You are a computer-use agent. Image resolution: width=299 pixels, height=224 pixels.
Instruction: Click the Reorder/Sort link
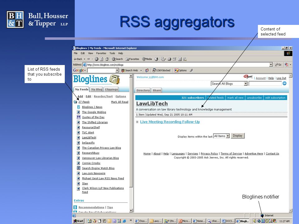pyautogui.click(x=103, y=96)
